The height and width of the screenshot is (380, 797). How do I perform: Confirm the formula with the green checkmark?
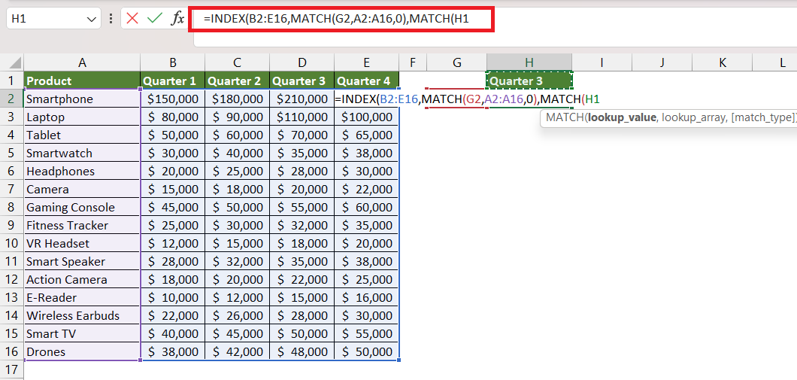(x=155, y=19)
